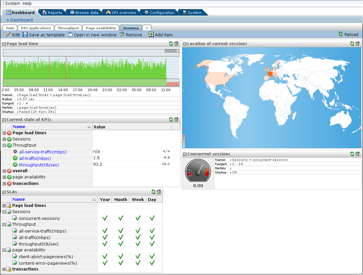
Task: Expand Sessions node in KPI tree
Action: [5, 139]
